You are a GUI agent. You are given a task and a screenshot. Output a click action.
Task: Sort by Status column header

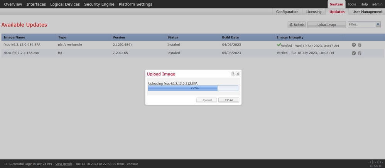click(173, 37)
